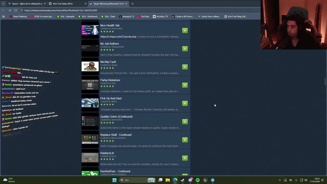Open Kick - Anasayfa bookmark

click(x=66, y=16)
